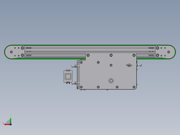180x135 pixels.
Task: Select the large circular shaft bore on the drive plate
Action: coord(111,81)
